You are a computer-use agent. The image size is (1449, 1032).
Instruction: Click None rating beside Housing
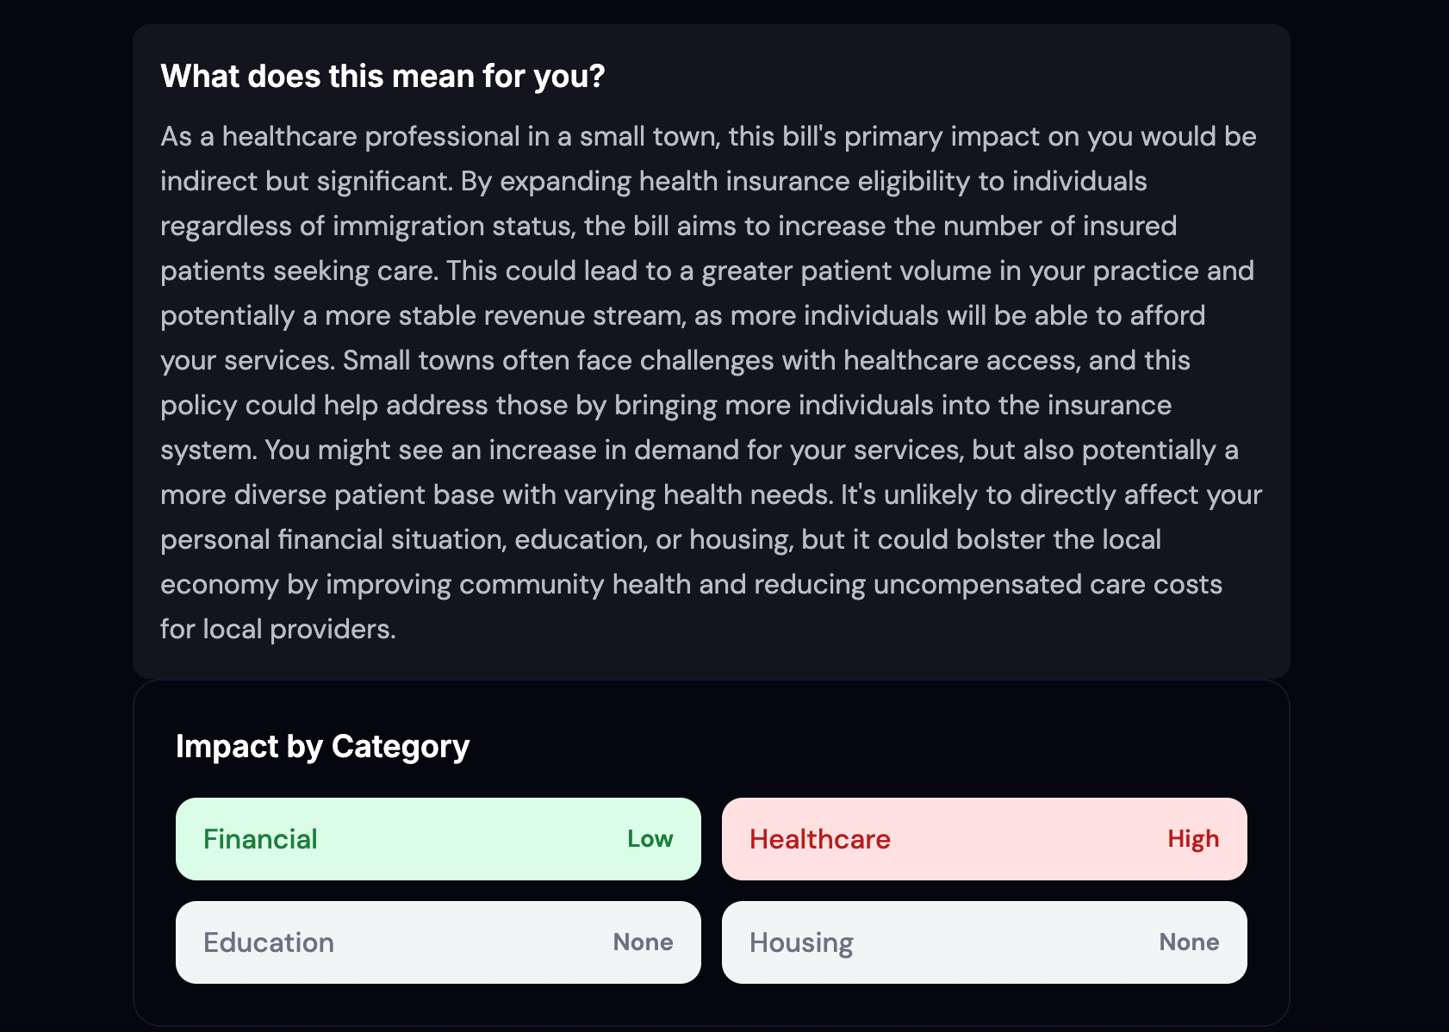point(1189,942)
